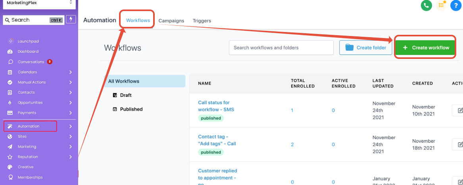The image size is (463, 185).
Task: Switch to the Campaigns tab
Action: (x=171, y=21)
